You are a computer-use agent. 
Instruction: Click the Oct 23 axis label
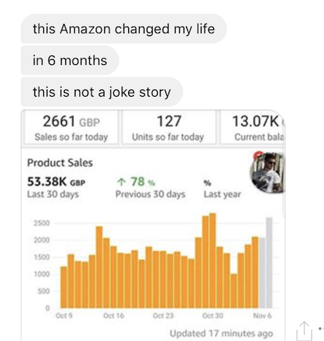[163, 315]
